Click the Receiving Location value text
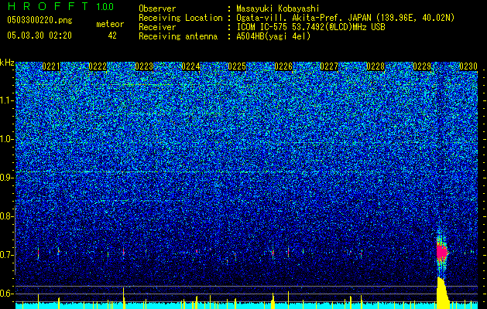The image size is (487, 309). pos(345,18)
